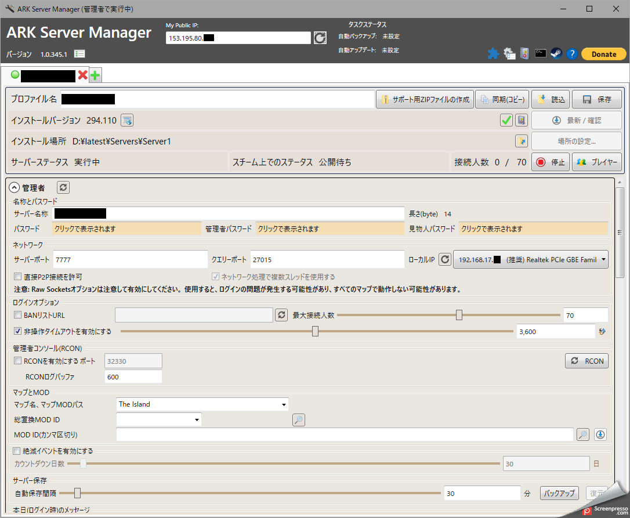Screen dimensions: 630x518
Task: Open local IP adapter dropdown
Action: tap(531, 260)
